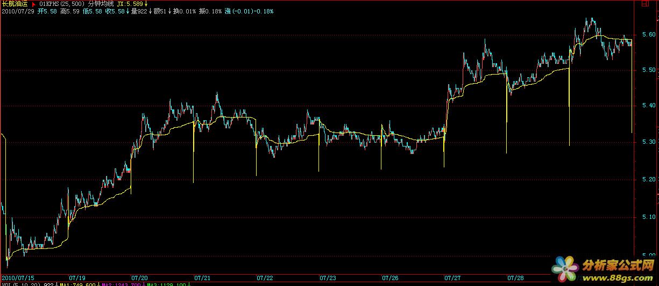Click the 88gs.com flower logo

point(564,268)
